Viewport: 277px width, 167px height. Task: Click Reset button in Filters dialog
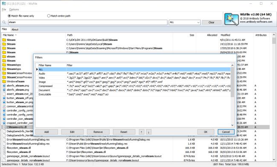point(124,132)
